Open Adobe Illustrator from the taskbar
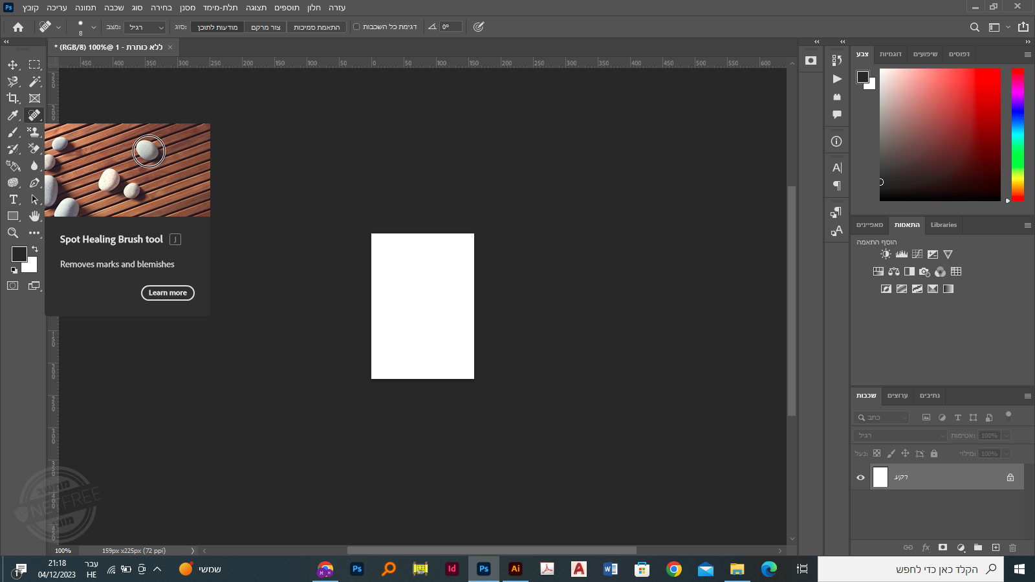The height and width of the screenshot is (582, 1035). point(516,569)
